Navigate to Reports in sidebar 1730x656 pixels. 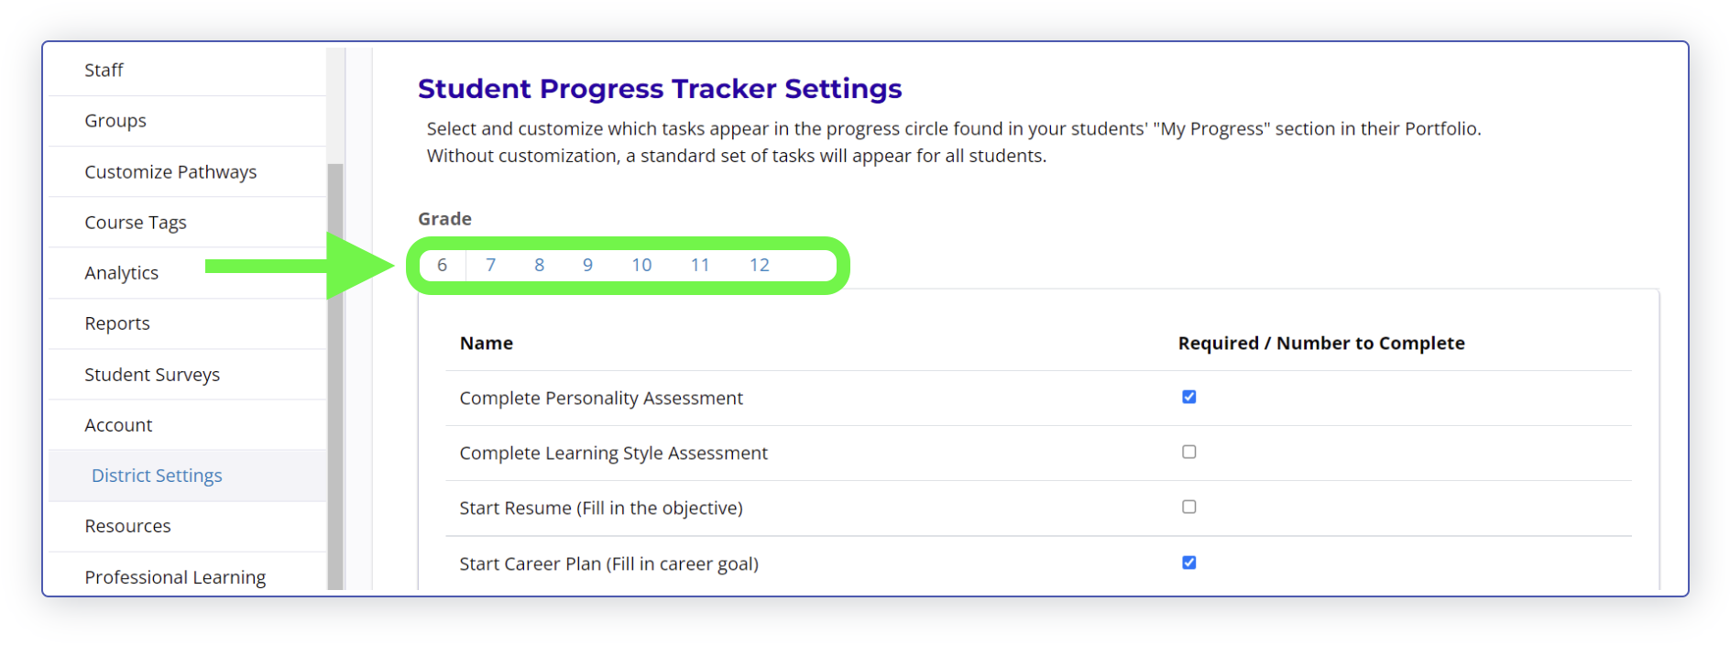117,323
